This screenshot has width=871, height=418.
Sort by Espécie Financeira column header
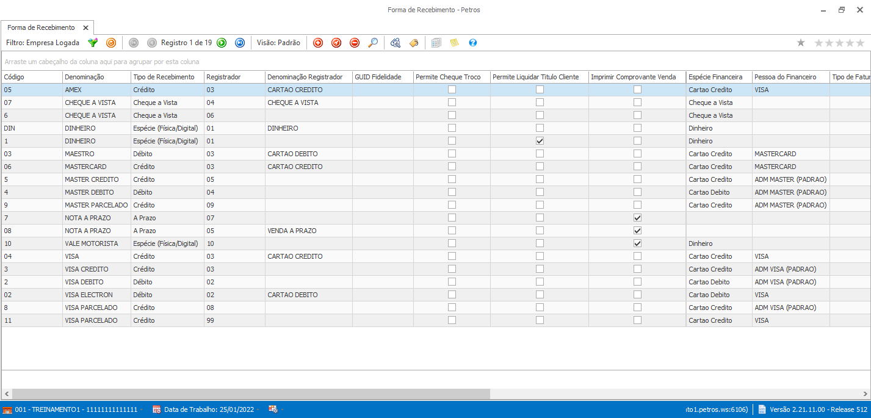[719, 77]
